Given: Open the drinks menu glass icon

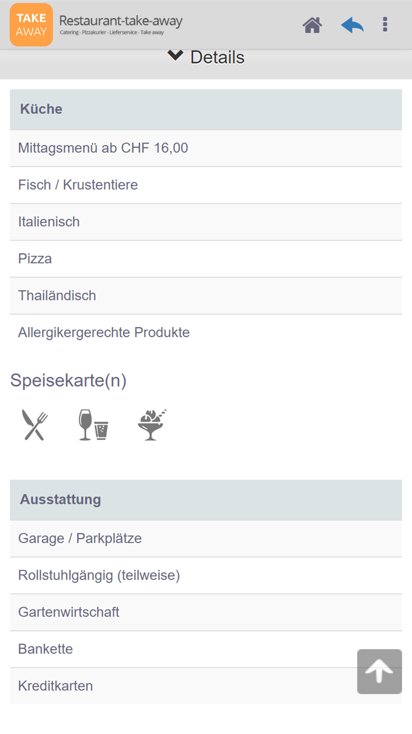Looking at the screenshot, I should tap(94, 425).
